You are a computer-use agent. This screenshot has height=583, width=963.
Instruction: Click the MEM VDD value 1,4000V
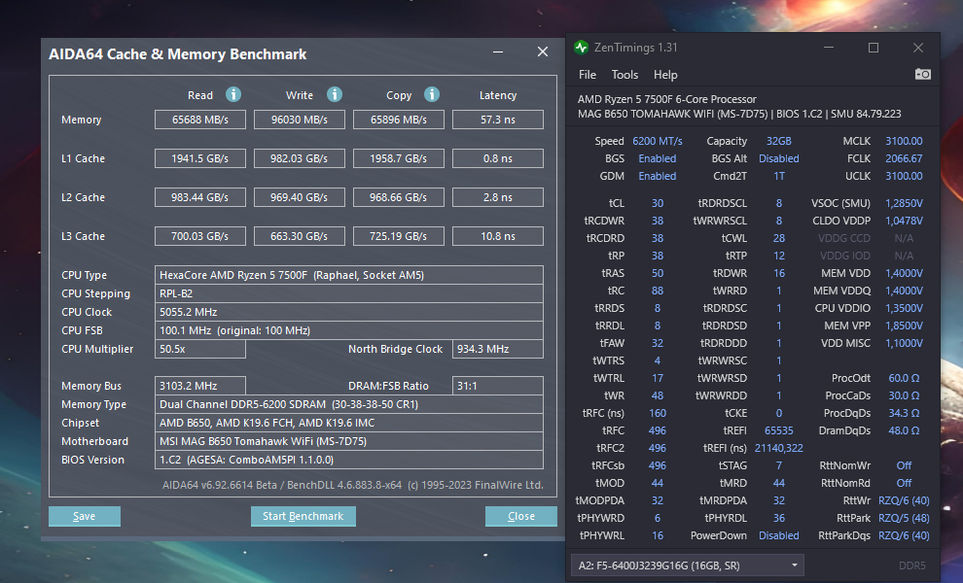click(904, 273)
